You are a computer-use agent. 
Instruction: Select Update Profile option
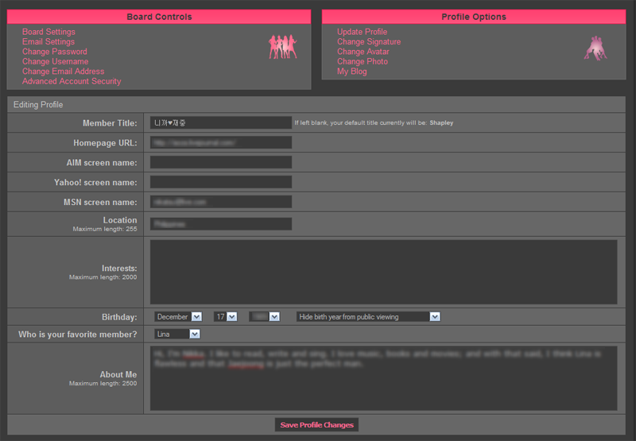click(362, 32)
